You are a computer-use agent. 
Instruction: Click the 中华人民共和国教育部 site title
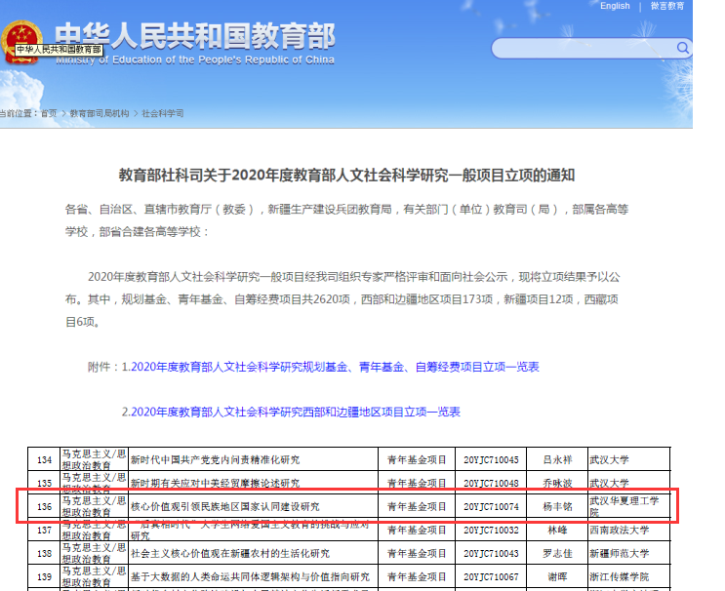point(195,35)
